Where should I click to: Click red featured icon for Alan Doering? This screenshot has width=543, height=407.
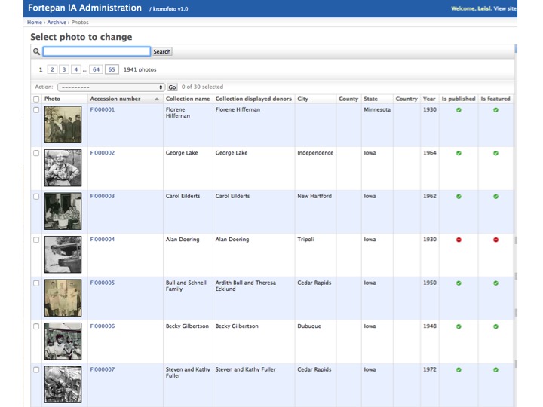(x=495, y=240)
